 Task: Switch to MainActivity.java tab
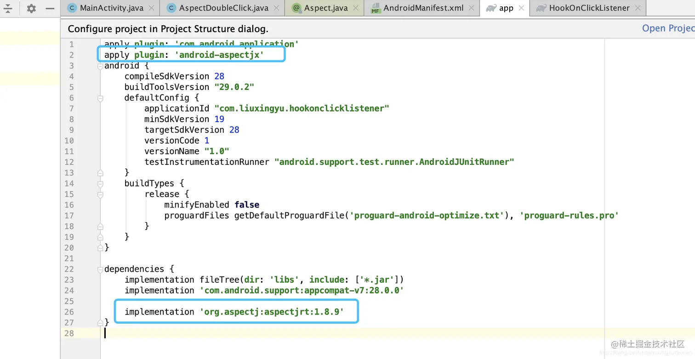111,8
